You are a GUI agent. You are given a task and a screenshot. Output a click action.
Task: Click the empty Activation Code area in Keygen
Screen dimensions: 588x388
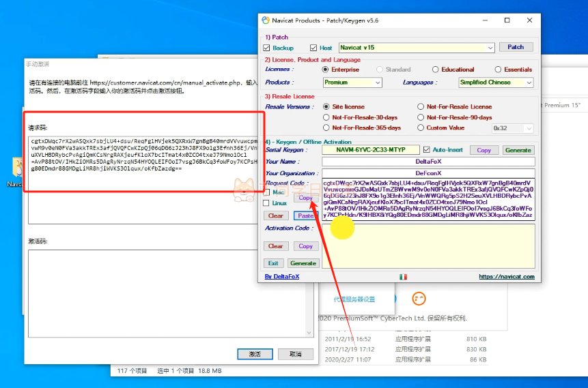tap(428, 246)
